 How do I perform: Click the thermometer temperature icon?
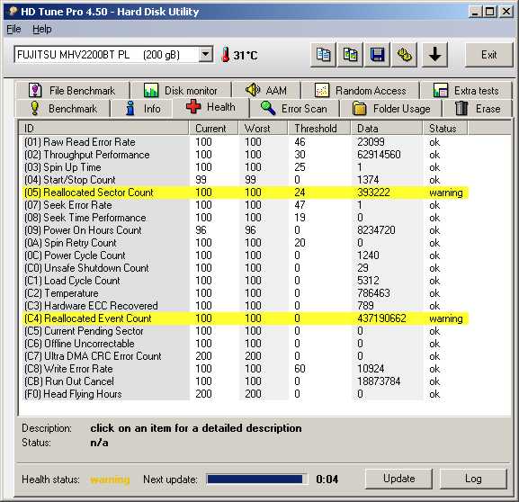[x=226, y=55]
